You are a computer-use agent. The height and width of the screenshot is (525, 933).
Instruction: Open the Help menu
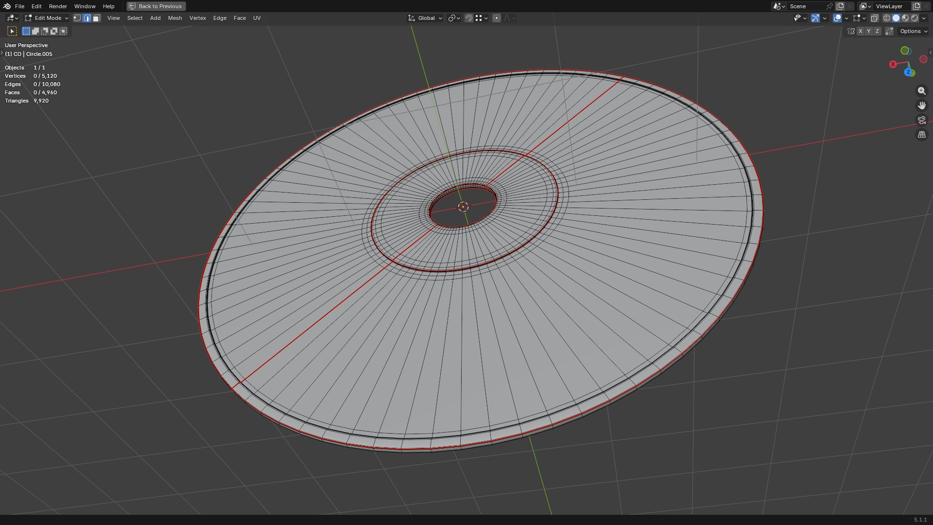[x=109, y=6]
